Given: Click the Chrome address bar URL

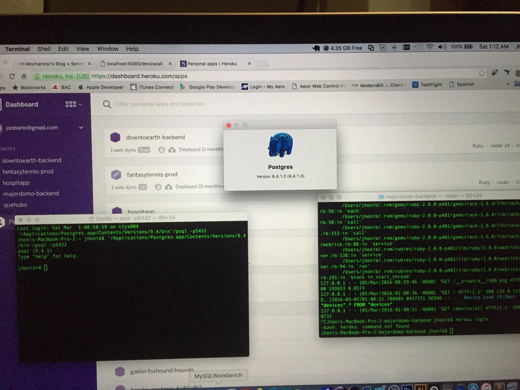Looking at the screenshot, I should coord(140,76).
